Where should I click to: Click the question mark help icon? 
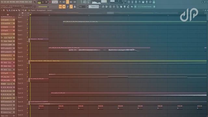139,2
